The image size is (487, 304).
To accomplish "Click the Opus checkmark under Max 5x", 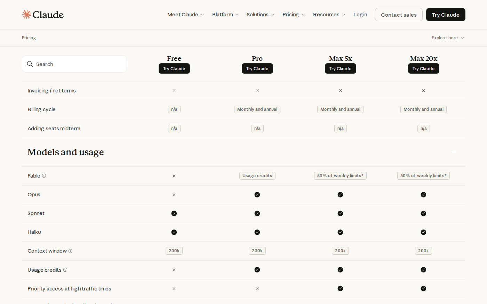I will point(340,195).
